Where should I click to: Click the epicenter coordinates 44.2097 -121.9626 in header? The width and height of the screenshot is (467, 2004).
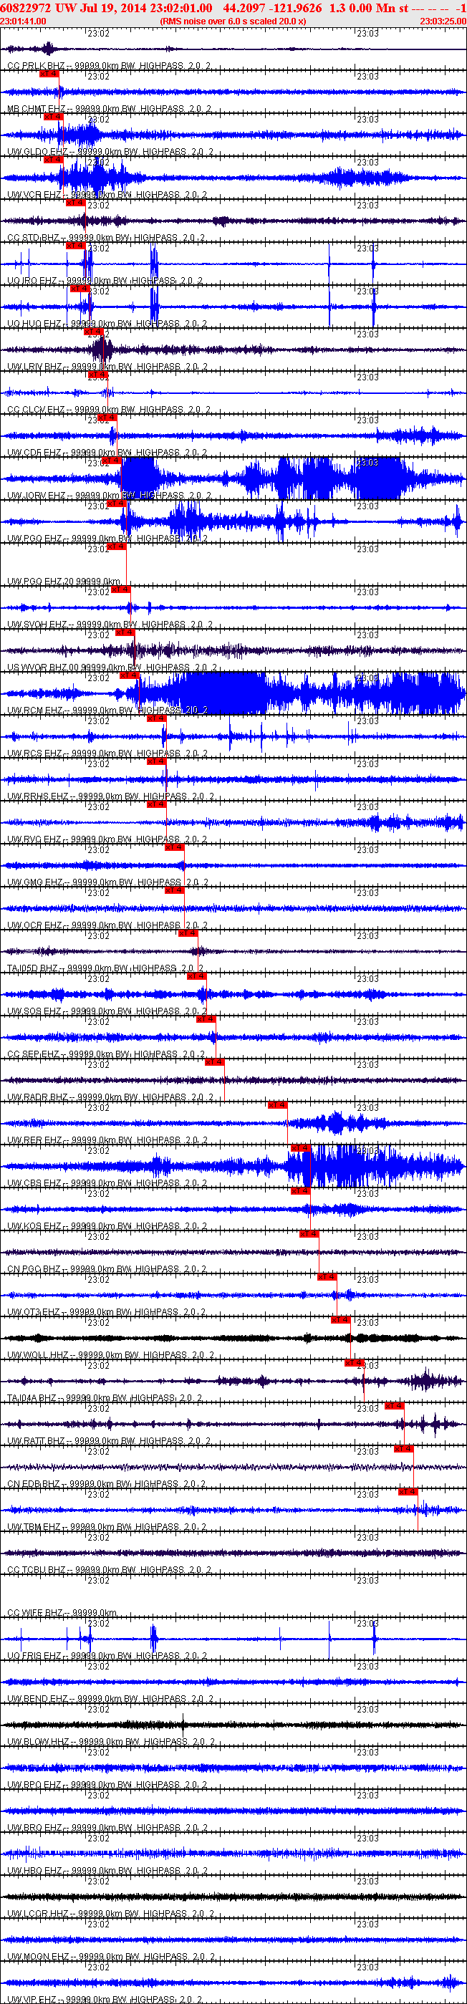(272, 8)
